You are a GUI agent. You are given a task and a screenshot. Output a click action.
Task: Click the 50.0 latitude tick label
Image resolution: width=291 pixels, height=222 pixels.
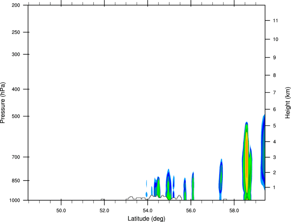(x=61, y=211)
